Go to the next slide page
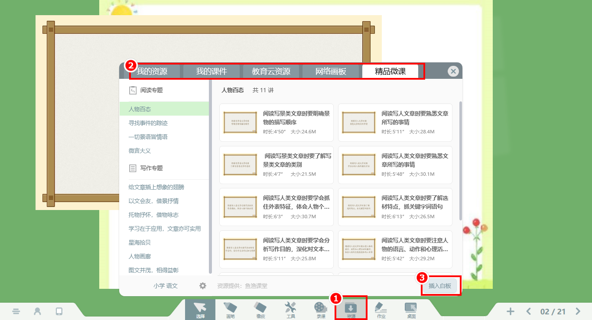Image resolution: width=592 pixels, height=320 pixels. [578, 311]
